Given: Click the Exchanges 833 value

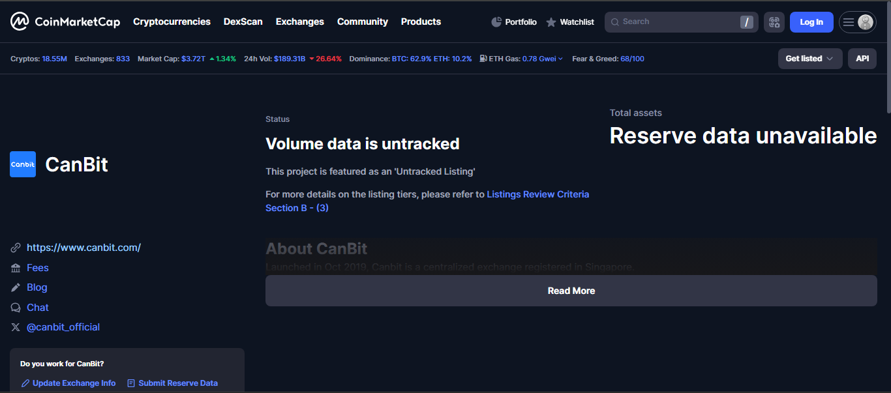Looking at the screenshot, I should [x=123, y=59].
